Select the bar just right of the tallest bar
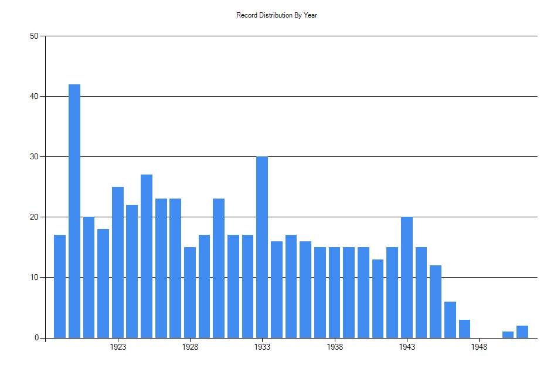The image size is (554, 369). (89, 278)
